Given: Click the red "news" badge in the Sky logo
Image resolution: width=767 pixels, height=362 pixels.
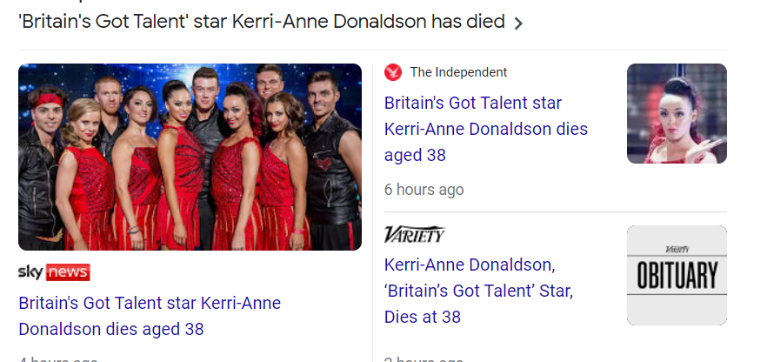Looking at the screenshot, I should click(68, 272).
